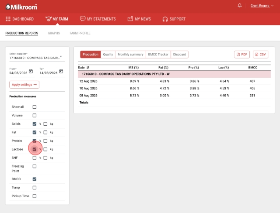This screenshot has height=213, width=280.
Task: Click the Pro (%) column header
Action: click(x=193, y=68)
